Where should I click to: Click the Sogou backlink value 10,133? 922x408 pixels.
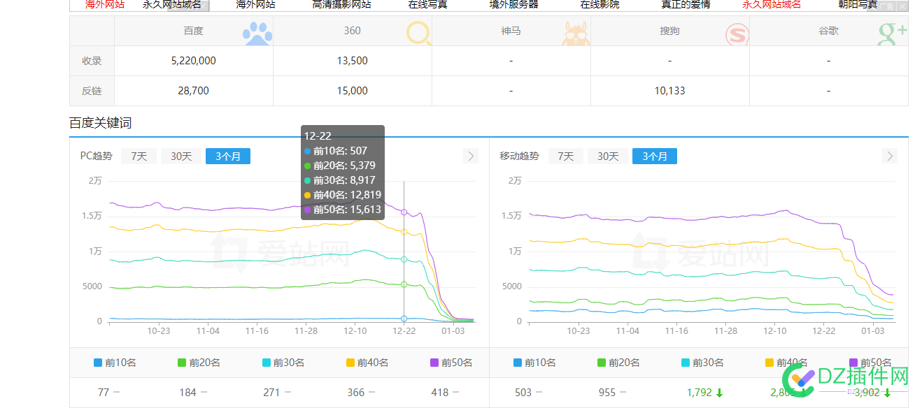(669, 91)
